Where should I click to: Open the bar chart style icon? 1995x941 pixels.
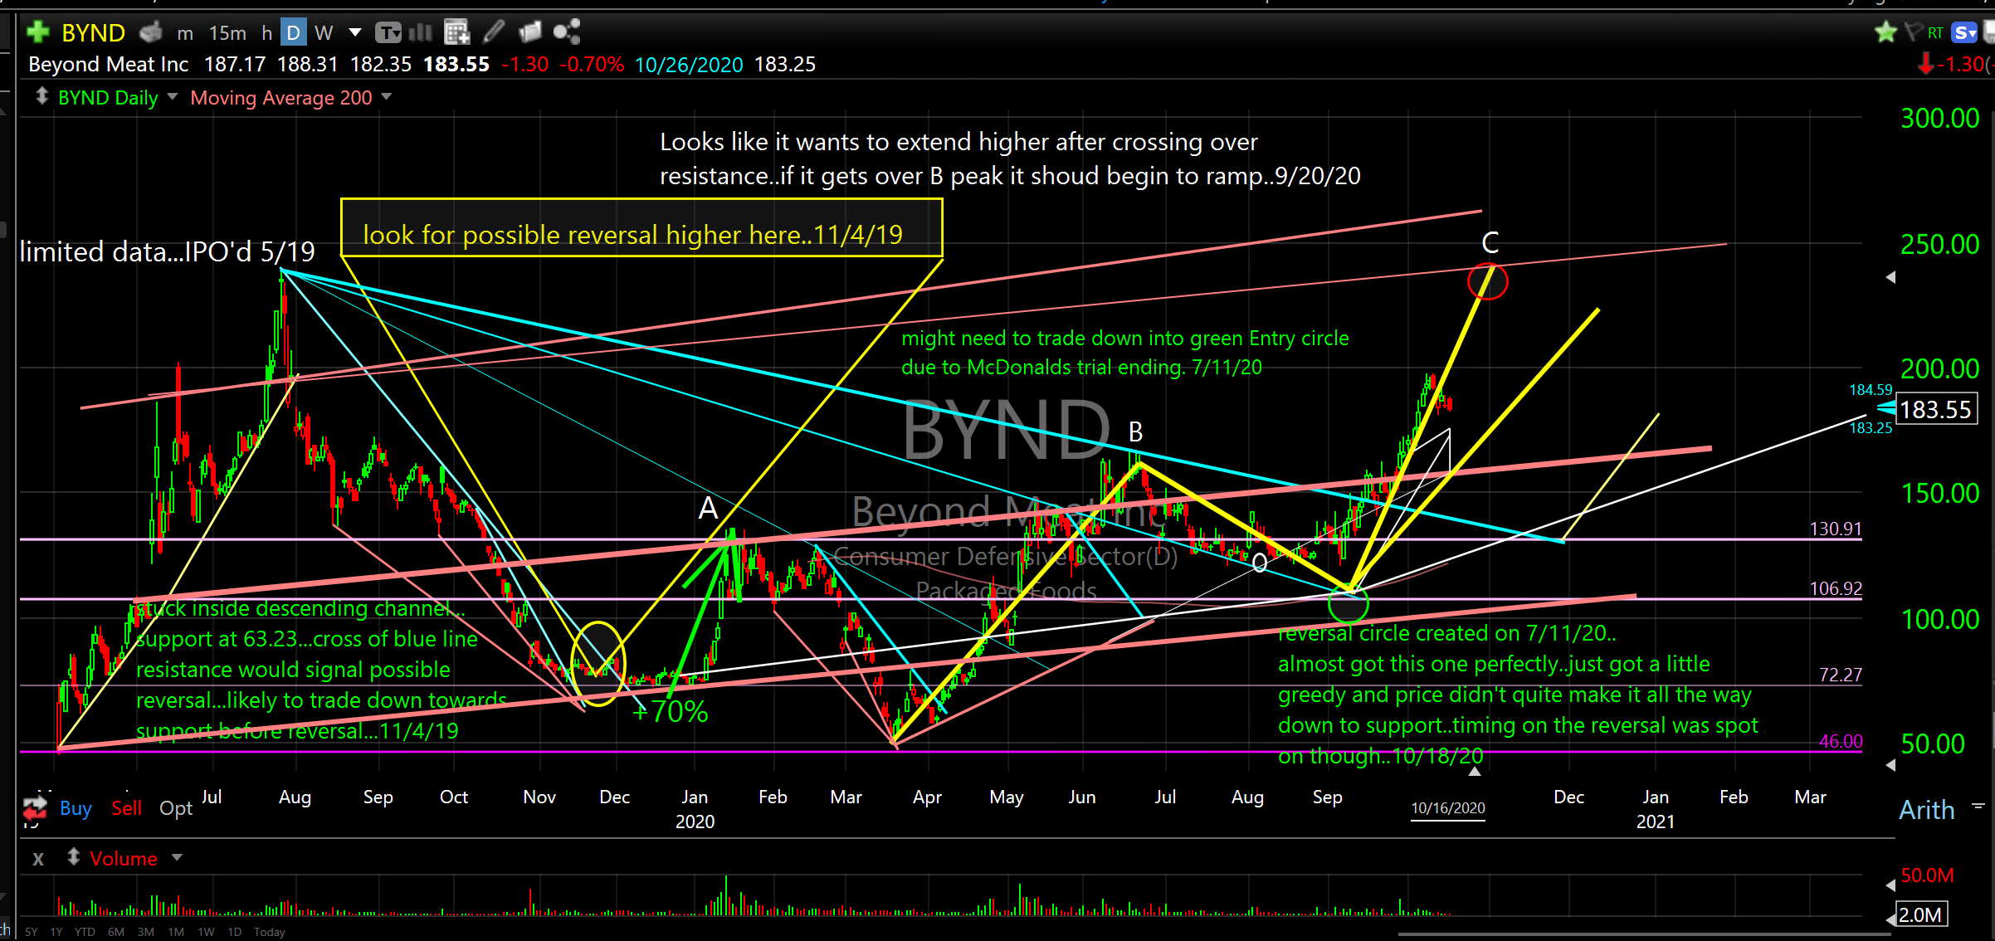[421, 32]
